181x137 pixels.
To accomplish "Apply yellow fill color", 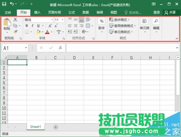I will (x=38, y=32).
